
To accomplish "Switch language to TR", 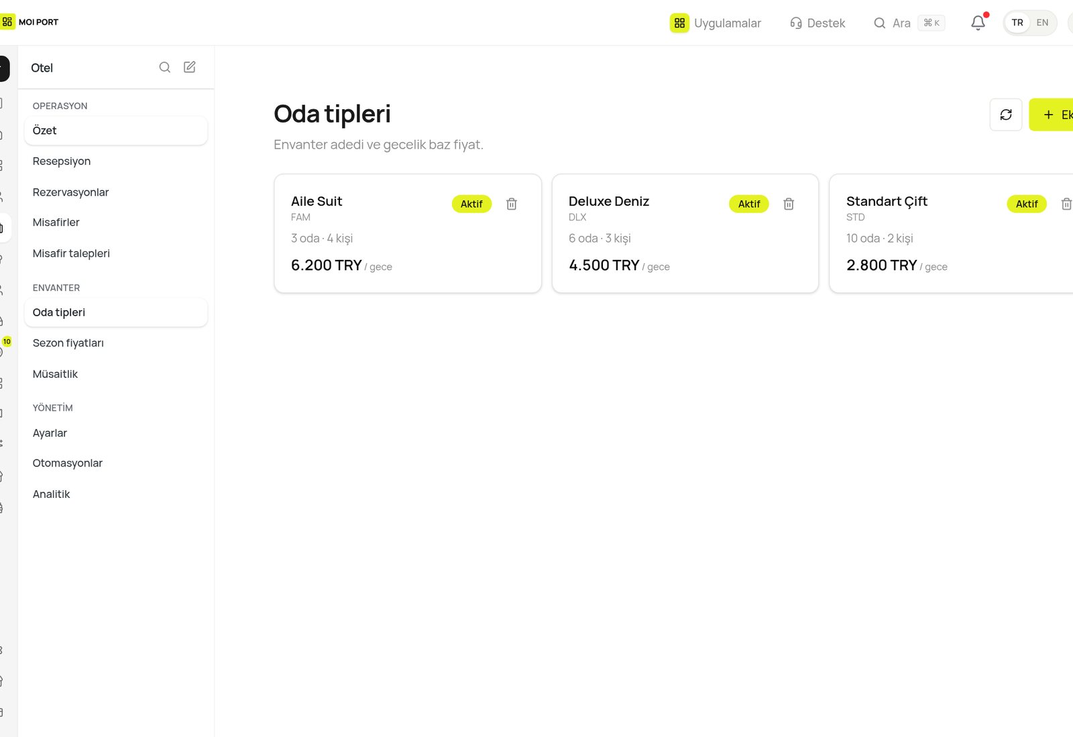I will pos(1017,23).
